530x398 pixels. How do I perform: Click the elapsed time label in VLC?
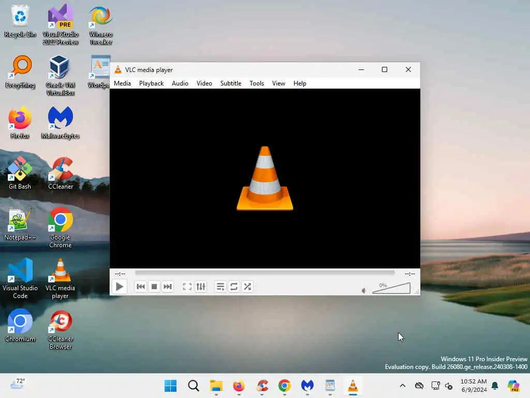(120, 274)
